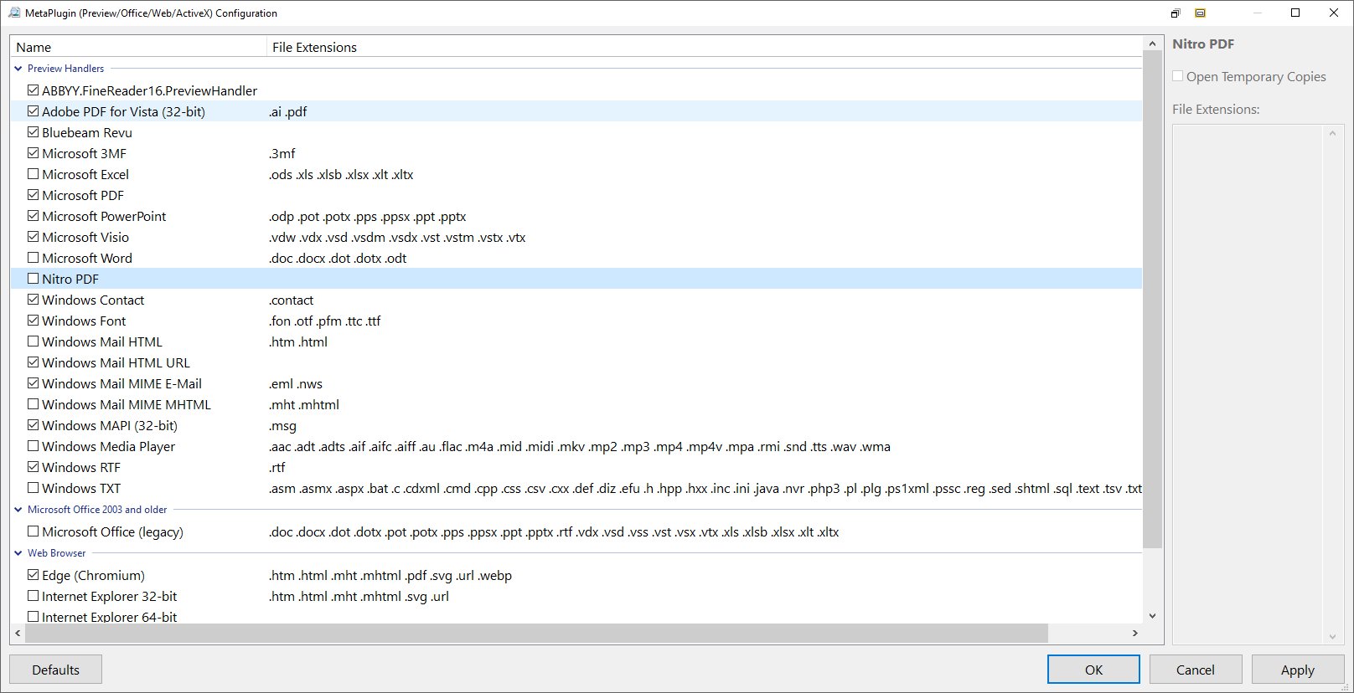Enable Internet Explorer 32-bit checkbox
This screenshot has width=1354, height=693.
tap(34, 596)
